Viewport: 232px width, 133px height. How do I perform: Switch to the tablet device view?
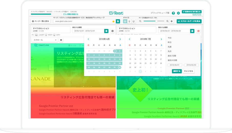tap(133, 21)
